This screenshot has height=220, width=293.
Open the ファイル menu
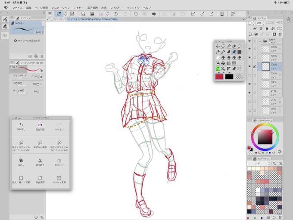coord(17,8)
